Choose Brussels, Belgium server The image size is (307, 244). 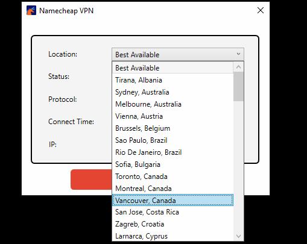coord(172,128)
